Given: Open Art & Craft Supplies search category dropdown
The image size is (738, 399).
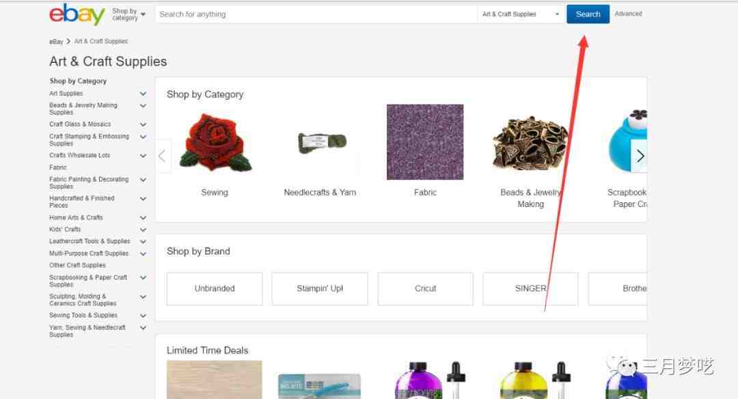Looking at the screenshot, I should 521,14.
